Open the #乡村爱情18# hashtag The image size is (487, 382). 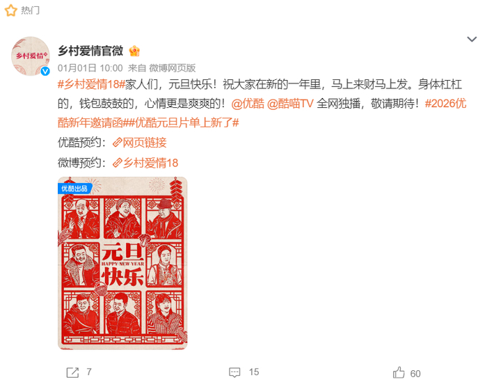click(x=91, y=84)
